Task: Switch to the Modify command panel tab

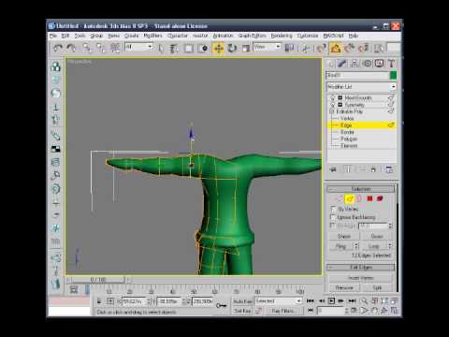Action: pyautogui.click(x=342, y=64)
